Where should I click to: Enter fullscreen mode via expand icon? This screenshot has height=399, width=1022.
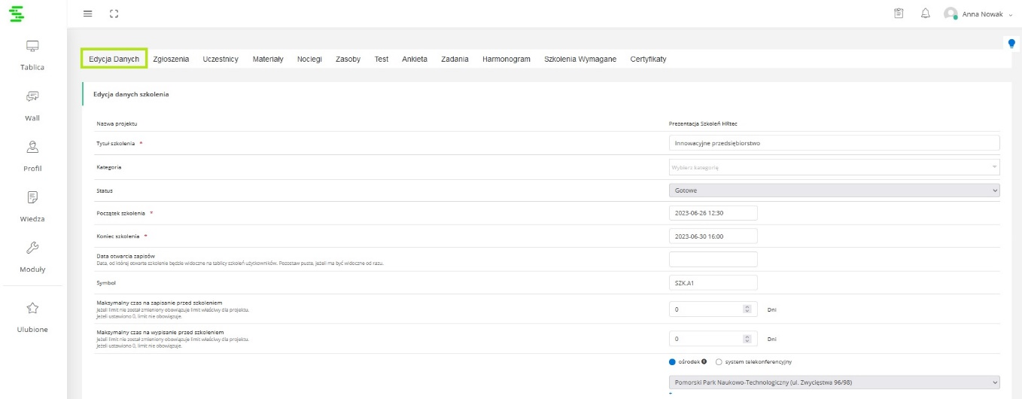(x=114, y=14)
